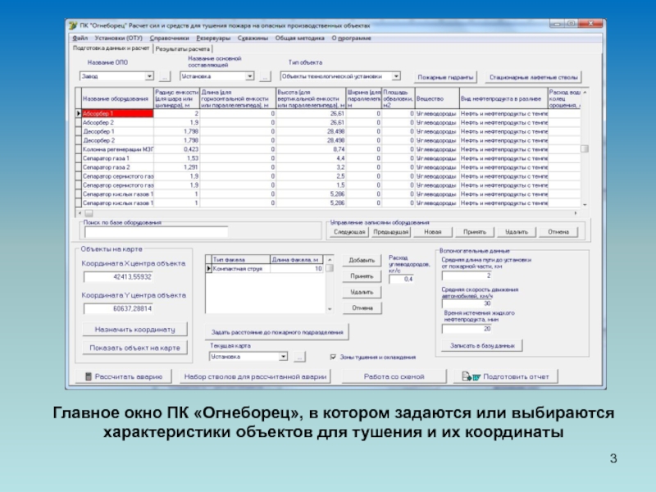Click Время истечения field showing 20
656x492 pixels.
pos(467,329)
